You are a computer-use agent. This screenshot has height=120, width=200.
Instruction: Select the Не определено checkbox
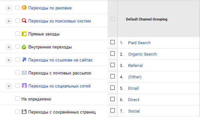click(18, 99)
